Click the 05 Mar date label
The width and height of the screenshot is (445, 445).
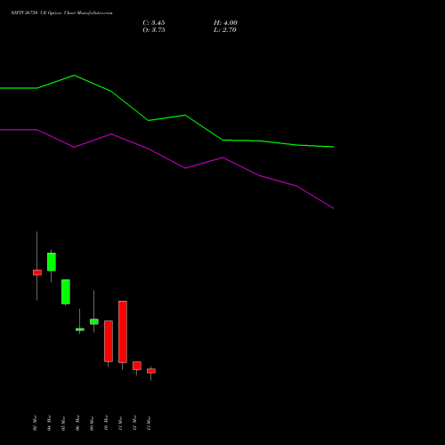tap(63, 423)
